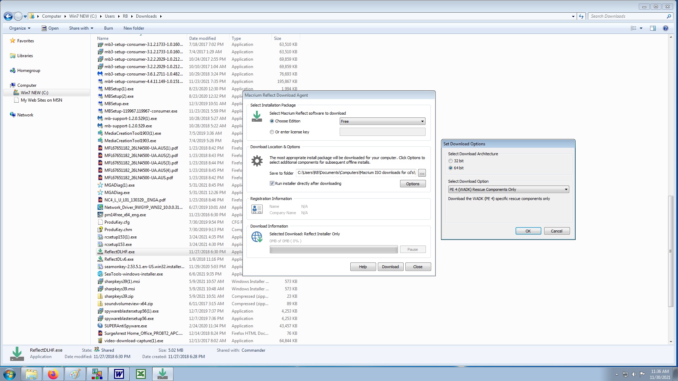Expand the view options dropdown arrow
This screenshot has height=381, width=678.
coord(641,28)
